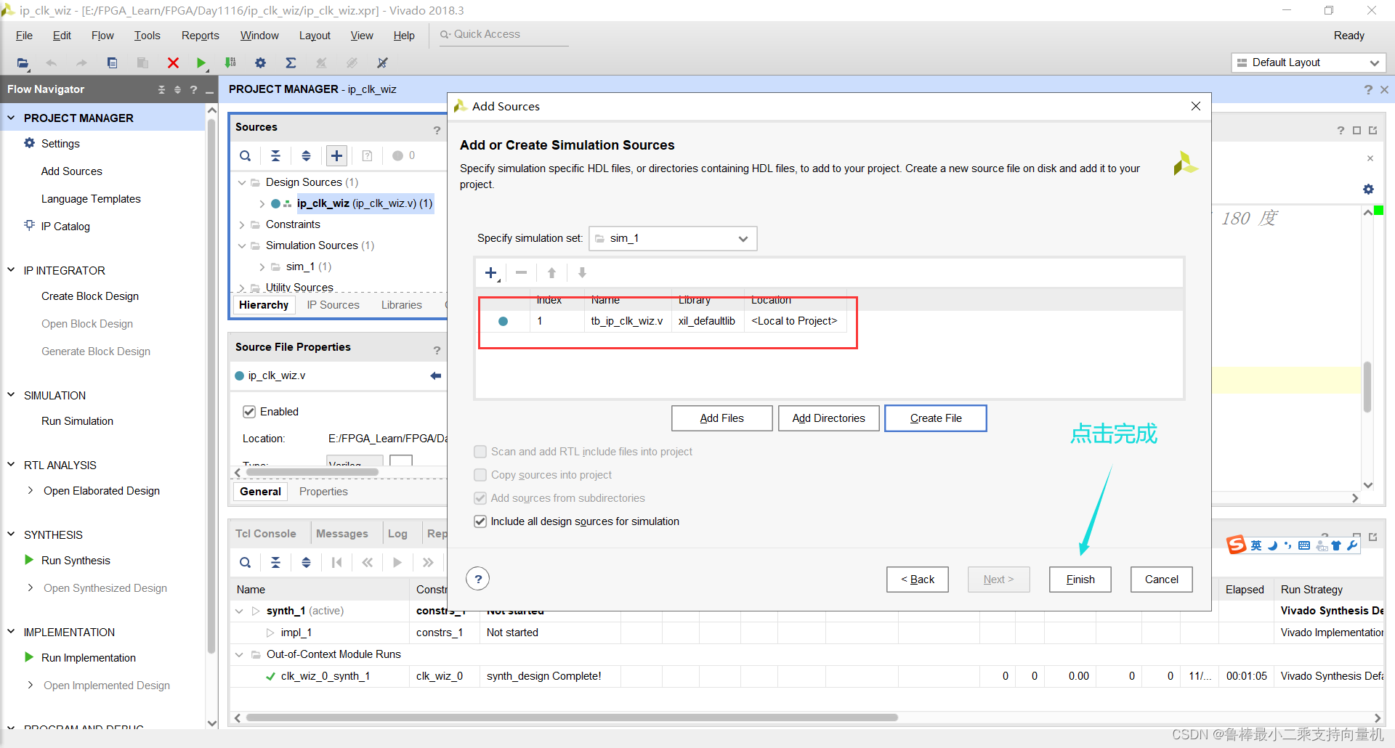
Task: Click the Source File Properties horizontal scrollbar
Action: coord(312,472)
